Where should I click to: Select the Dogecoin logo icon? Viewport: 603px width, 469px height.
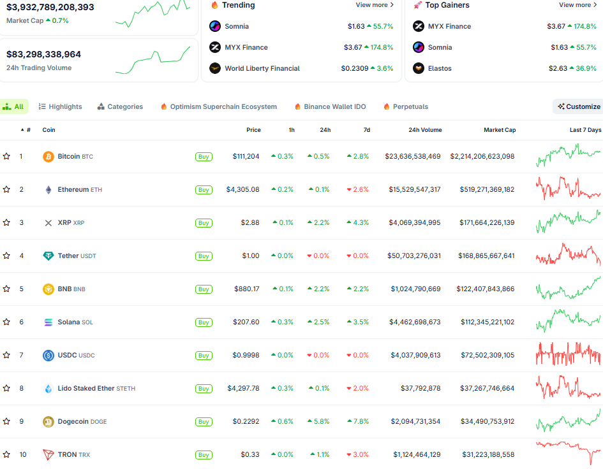(x=48, y=421)
